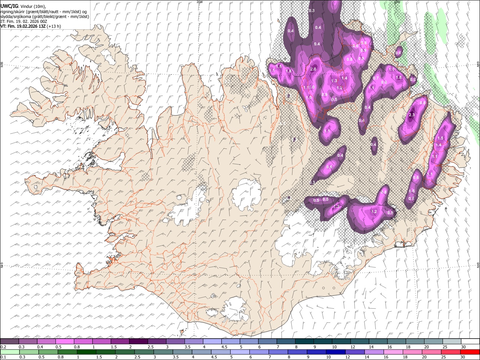
Task: Click the 'IT: Fim. 19. 02. 2026 00Z' line
Action: [24, 21]
